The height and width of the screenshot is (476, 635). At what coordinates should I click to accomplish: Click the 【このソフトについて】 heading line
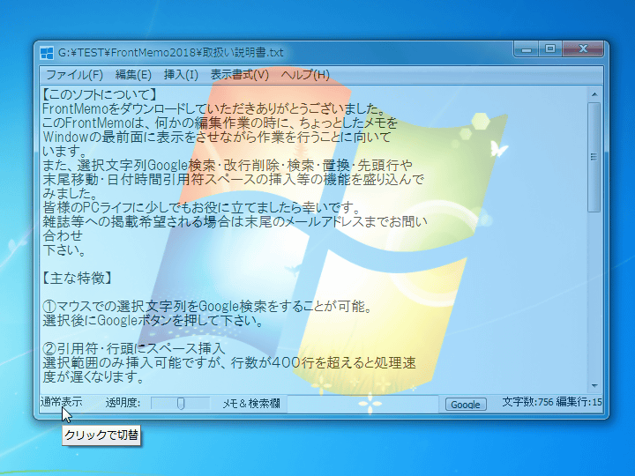click(100, 94)
